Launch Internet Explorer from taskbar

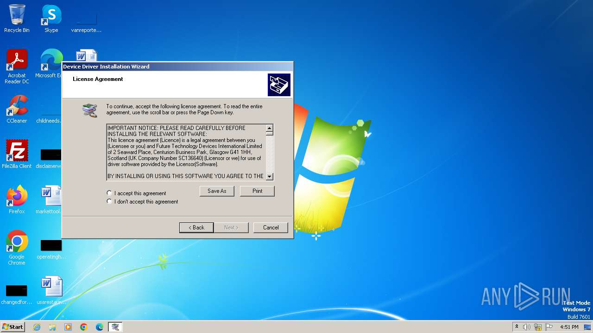point(37,327)
